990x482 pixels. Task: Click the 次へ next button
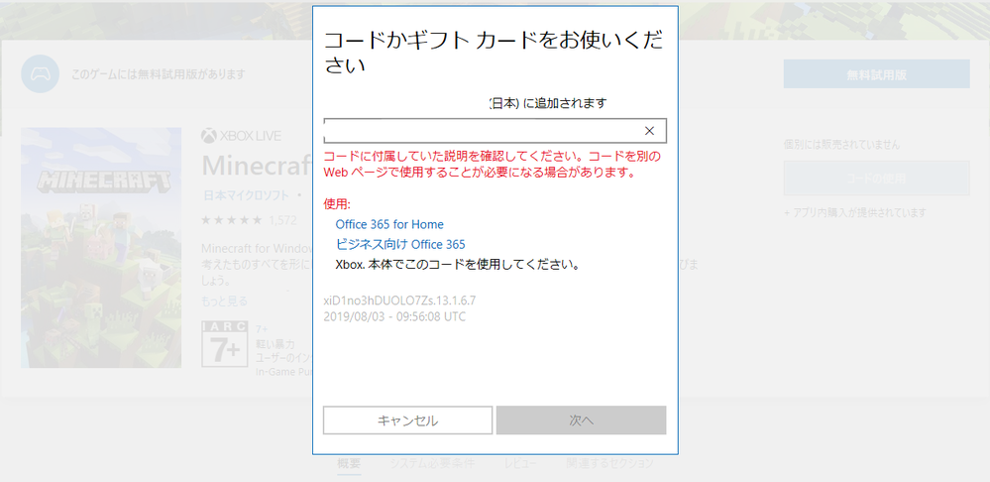pyautogui.click(x=581, y=421)
